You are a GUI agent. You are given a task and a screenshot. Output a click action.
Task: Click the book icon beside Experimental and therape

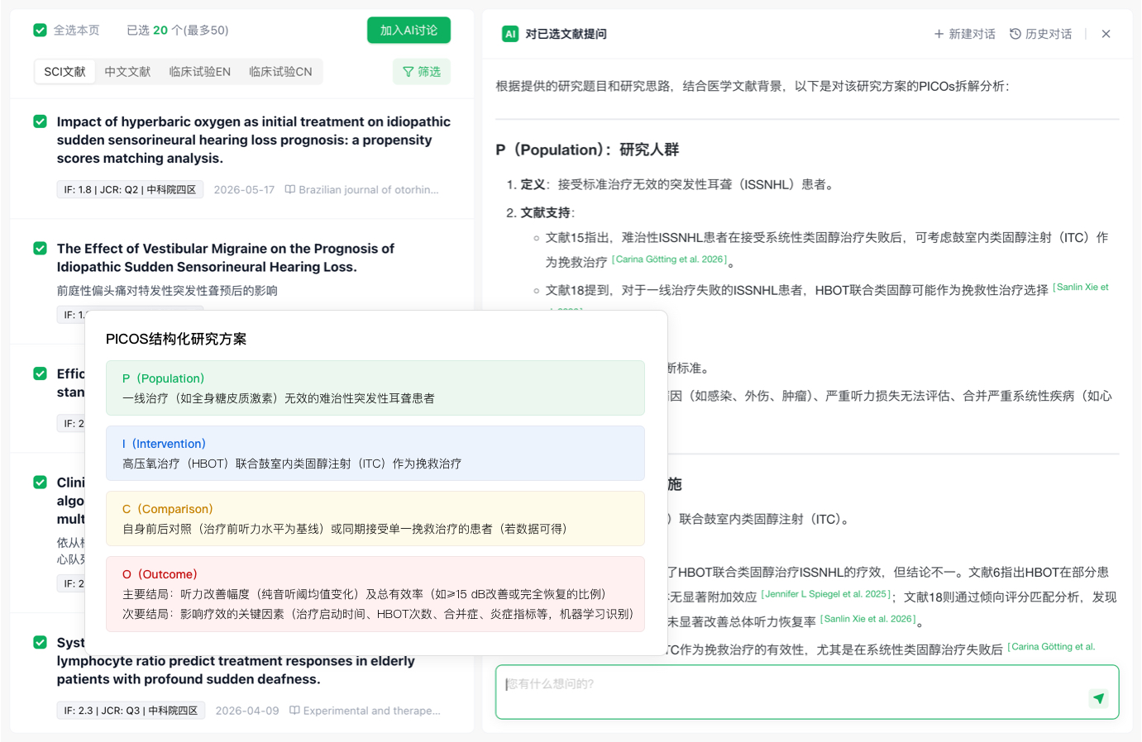click(294, 710)
